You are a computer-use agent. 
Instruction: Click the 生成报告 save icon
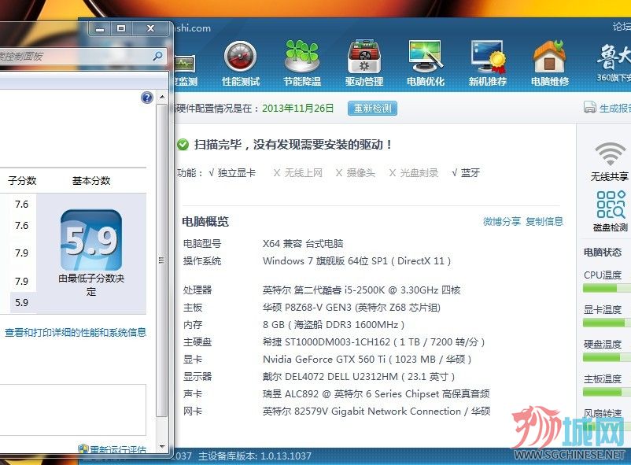point(590,108)
